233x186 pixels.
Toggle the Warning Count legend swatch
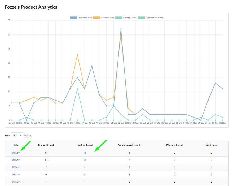[x=118, y=18]
